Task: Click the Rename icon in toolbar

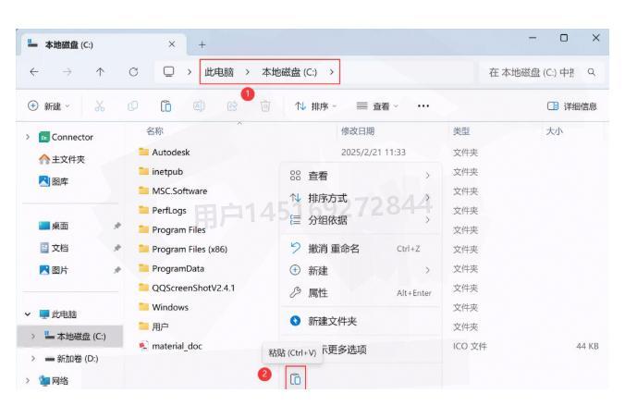Action: [199, 106]
